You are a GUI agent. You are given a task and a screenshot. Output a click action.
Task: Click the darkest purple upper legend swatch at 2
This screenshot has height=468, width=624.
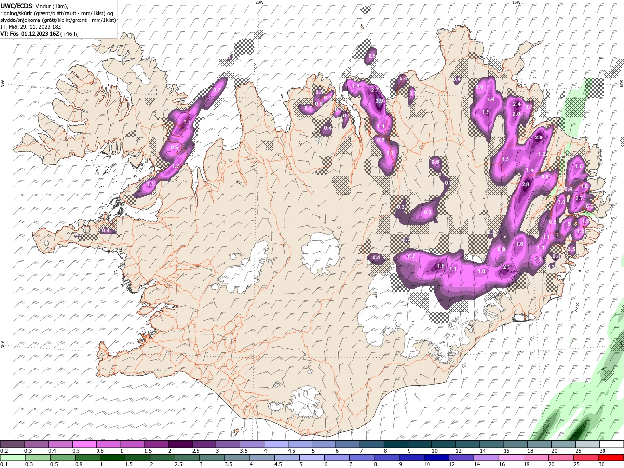[x=179, y=444]
